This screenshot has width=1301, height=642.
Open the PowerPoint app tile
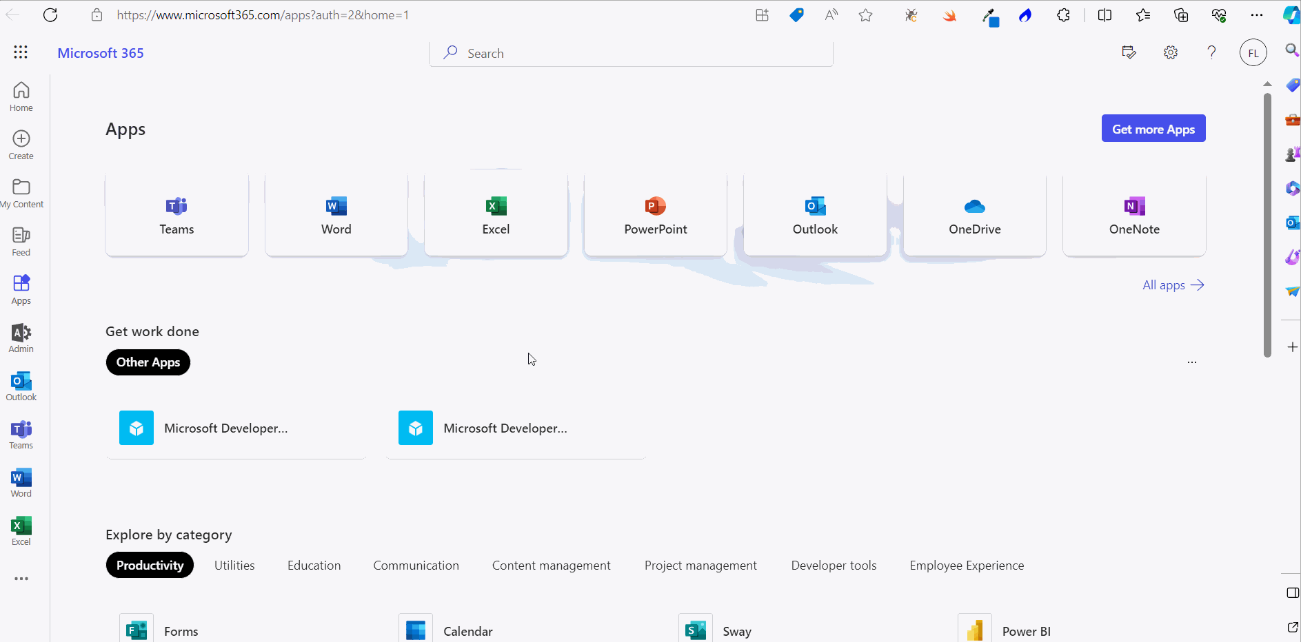click(655, 215)
